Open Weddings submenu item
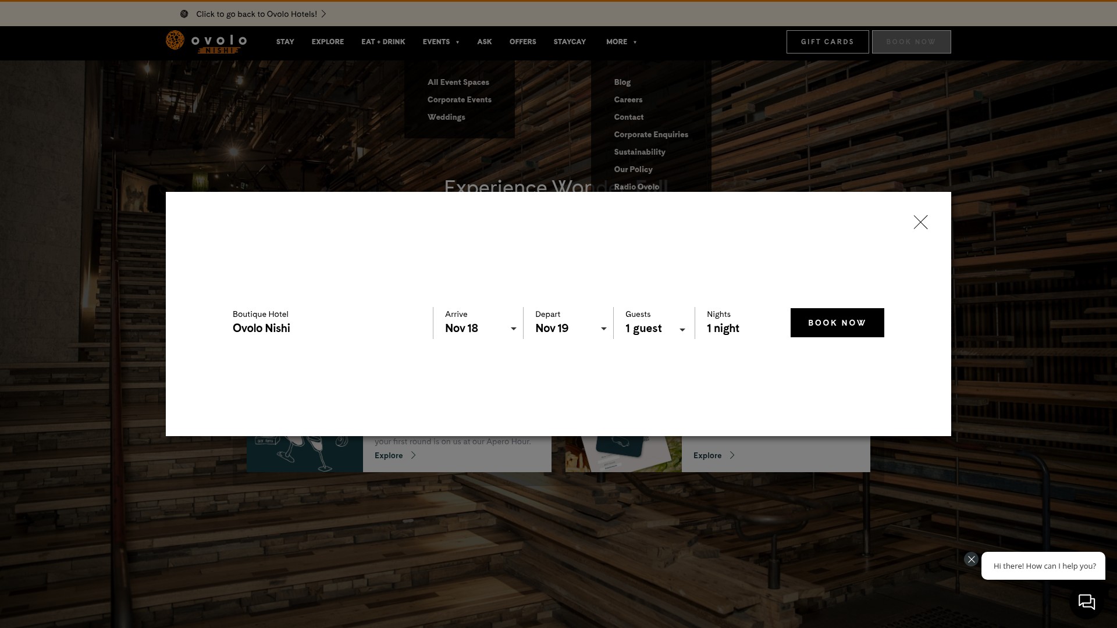This screenshot has width=1117, height=628. [x=446, y=117]
